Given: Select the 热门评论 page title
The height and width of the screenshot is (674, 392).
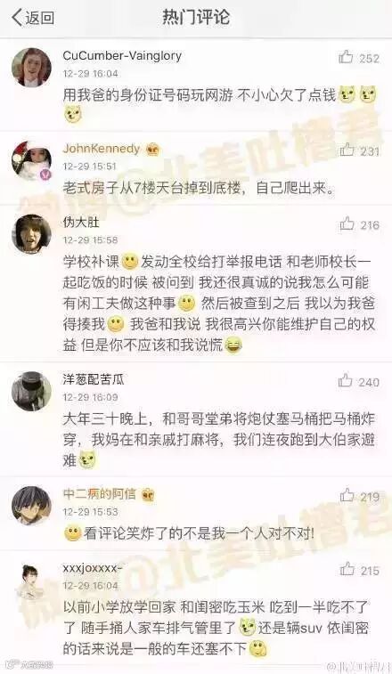Looking at the screenshot, I should pyautogui.click(x=196, y=17).
